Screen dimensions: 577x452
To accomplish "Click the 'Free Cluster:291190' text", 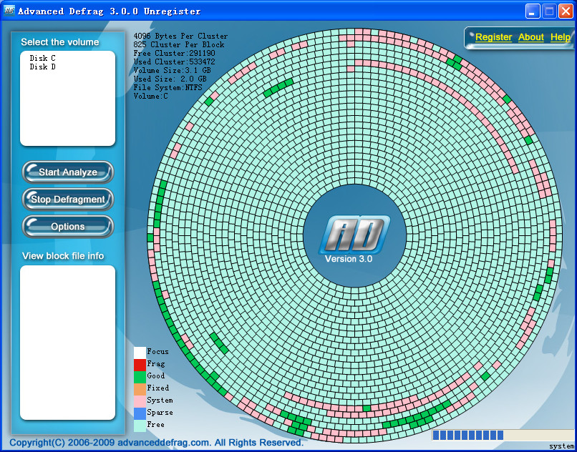I will [174, 53].
